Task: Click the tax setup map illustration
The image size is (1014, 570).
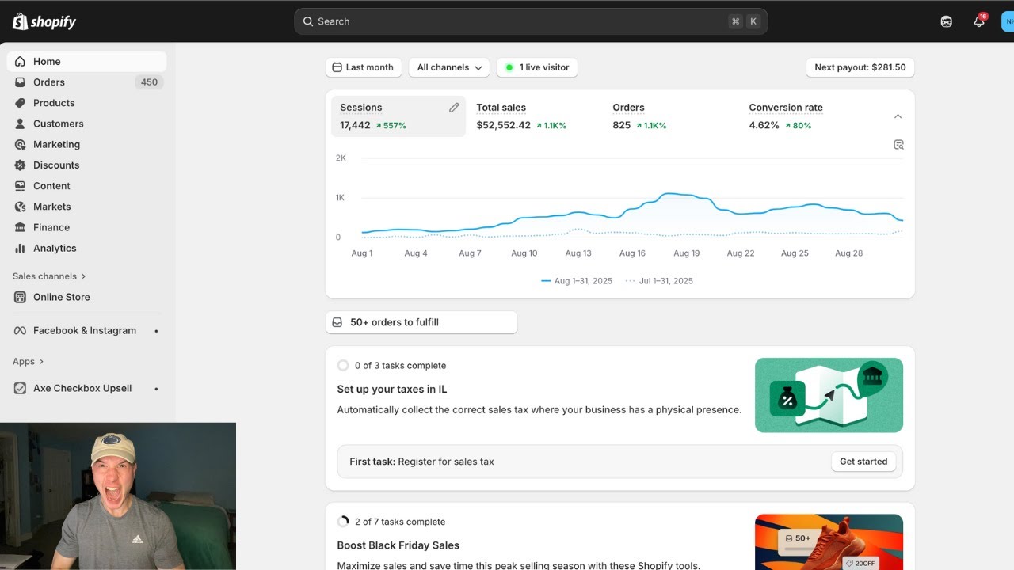Action: pyautogui.click(x=829, y=395)
